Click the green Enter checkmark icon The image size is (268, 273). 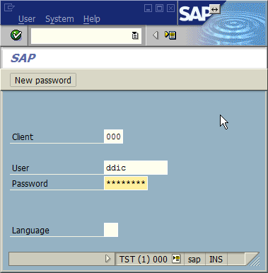coord(16,35)
